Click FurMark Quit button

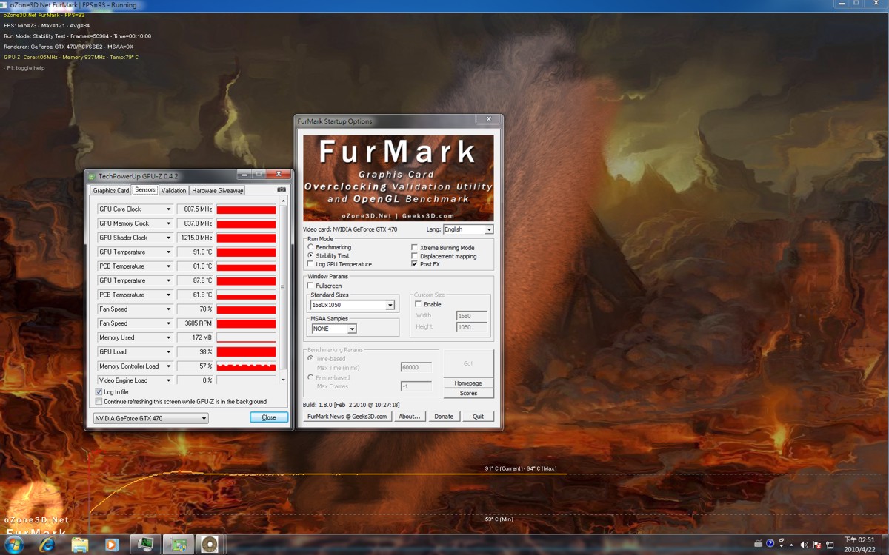[x=478, y=417]
